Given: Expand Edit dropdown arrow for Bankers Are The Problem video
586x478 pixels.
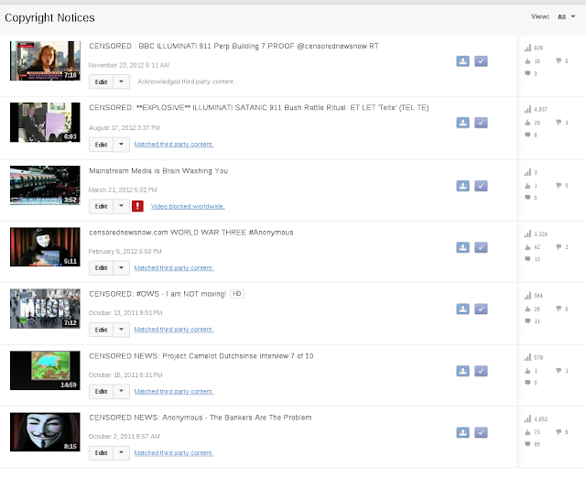Looking at the screenshot, I should pyautogui.click(x=121, y=452).
